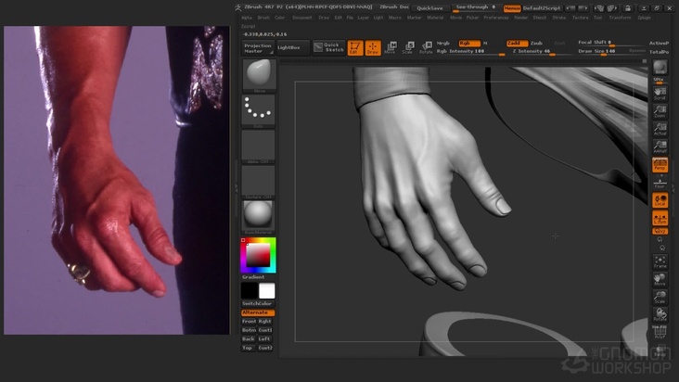Click the Frame icon in right shelf
The width and height of the screenshot is (679, 382).
(x=660, y=262)
